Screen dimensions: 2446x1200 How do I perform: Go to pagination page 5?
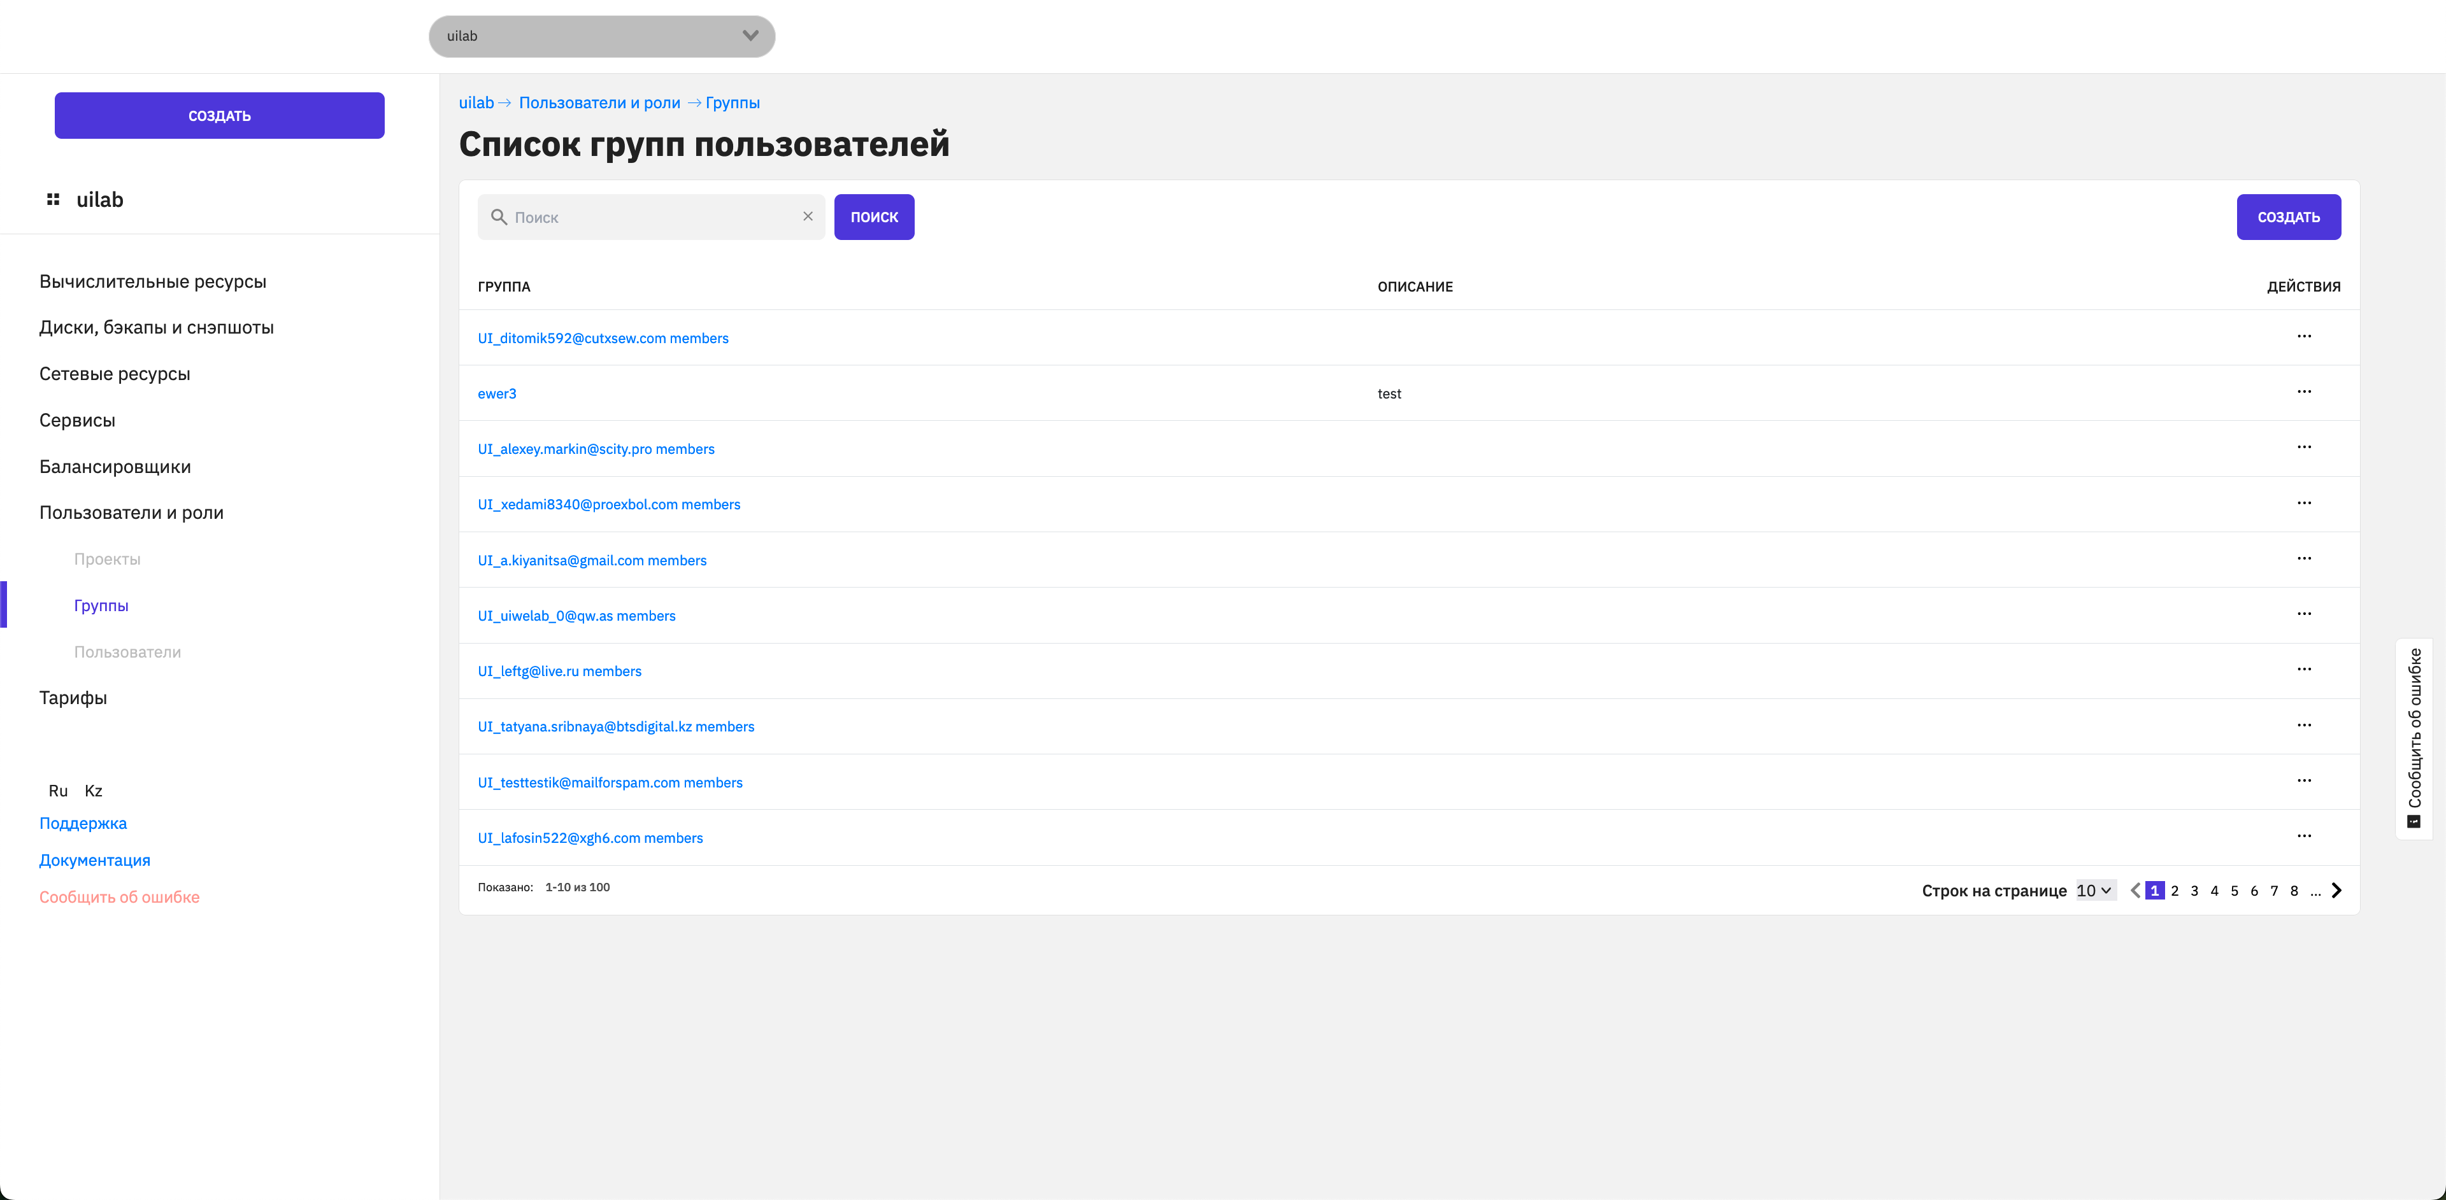pyautogui.click(x=2235, y=890)
